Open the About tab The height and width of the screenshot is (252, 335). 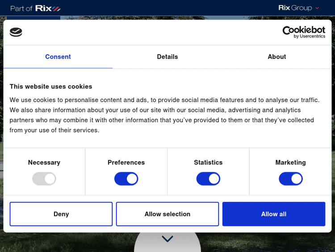277,57
